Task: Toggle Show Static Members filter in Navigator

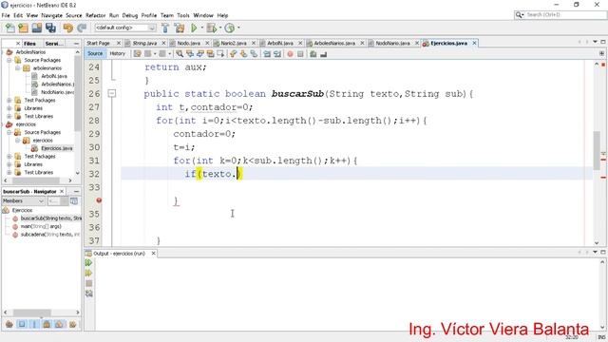Action: click(x=34, y=324)
